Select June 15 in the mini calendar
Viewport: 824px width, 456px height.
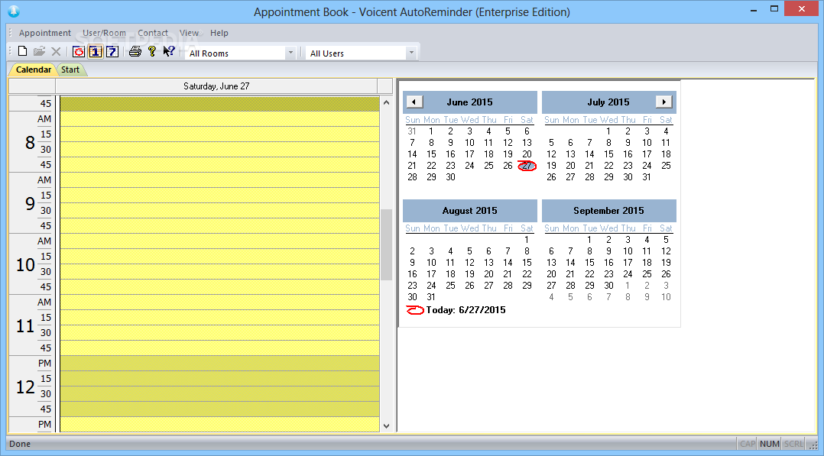click(x=431, y=154)
